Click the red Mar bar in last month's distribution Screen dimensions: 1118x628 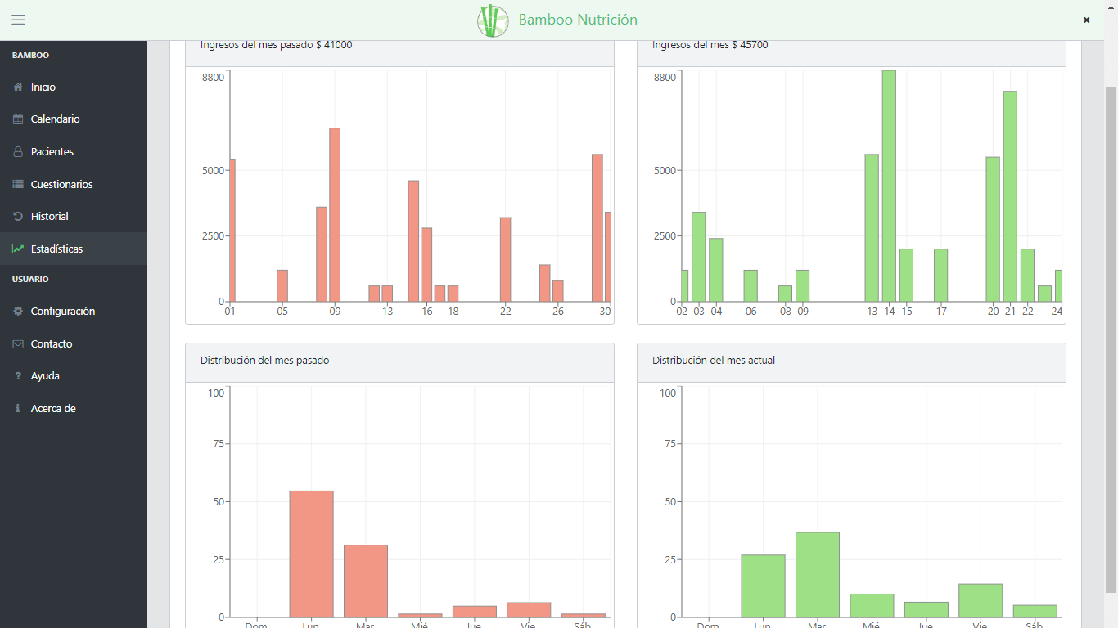coord(366,581)
